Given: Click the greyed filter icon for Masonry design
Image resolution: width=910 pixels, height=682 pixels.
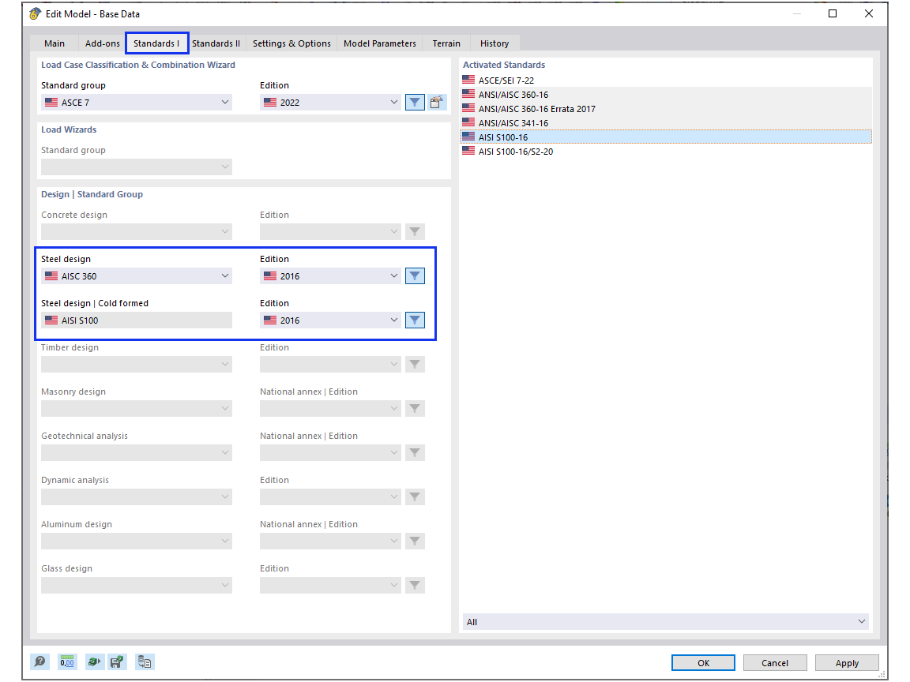Looking at the screenshot, I should 415,408.
